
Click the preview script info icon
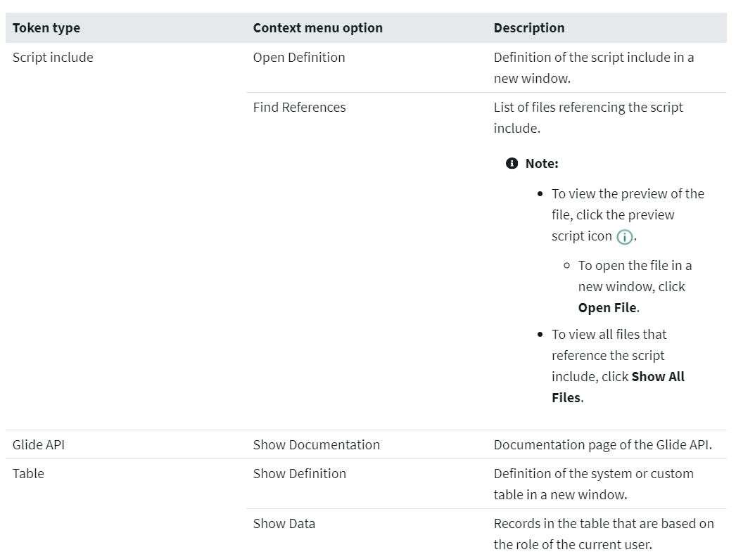pyautogui.click(x=624, y=237)
